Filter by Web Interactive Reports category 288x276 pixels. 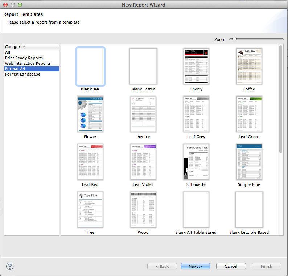[x=32, y=63]
